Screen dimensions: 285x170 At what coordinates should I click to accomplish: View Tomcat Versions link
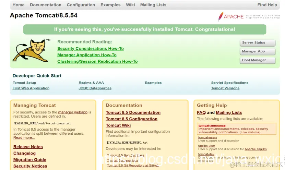225,88
